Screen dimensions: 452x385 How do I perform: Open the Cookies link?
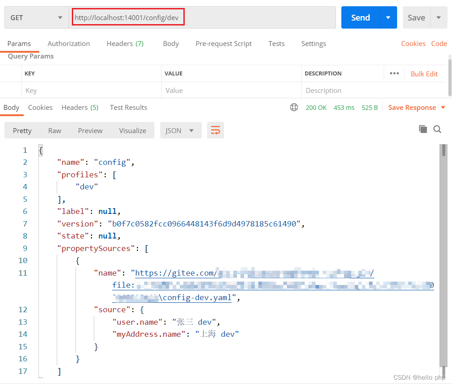(413, 44)
